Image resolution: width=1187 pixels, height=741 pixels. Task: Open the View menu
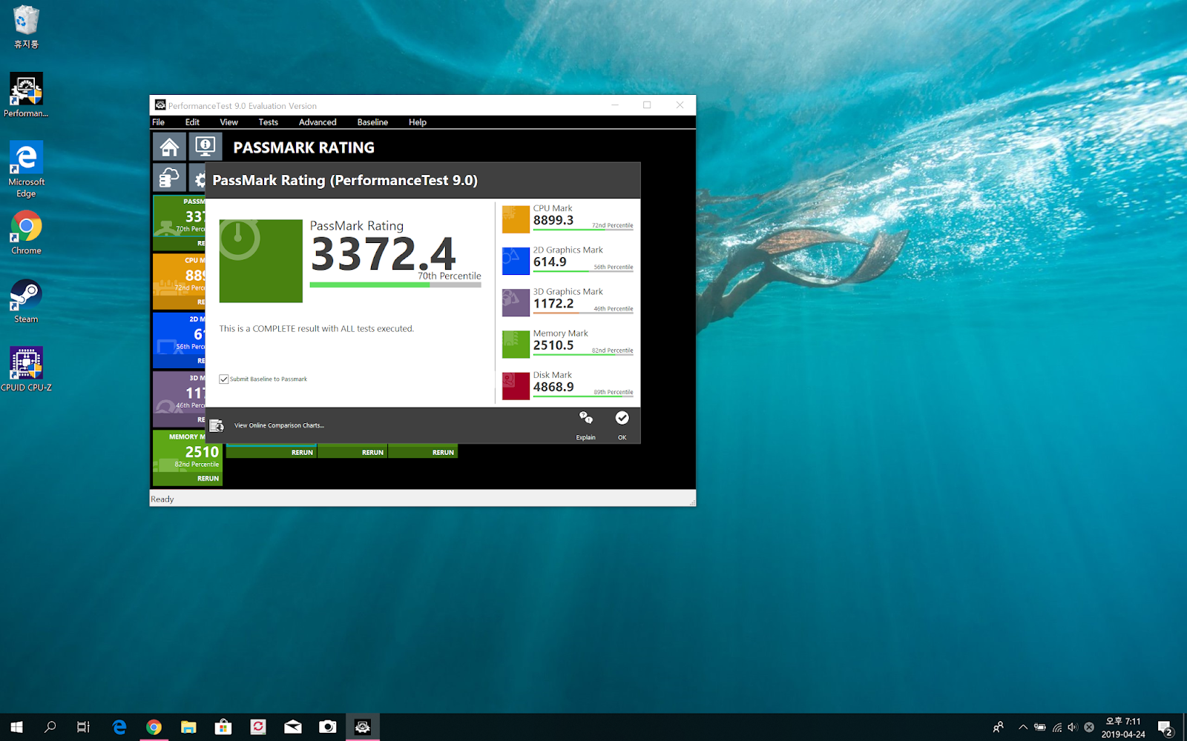pyautogui.click(x=228, y=122)
